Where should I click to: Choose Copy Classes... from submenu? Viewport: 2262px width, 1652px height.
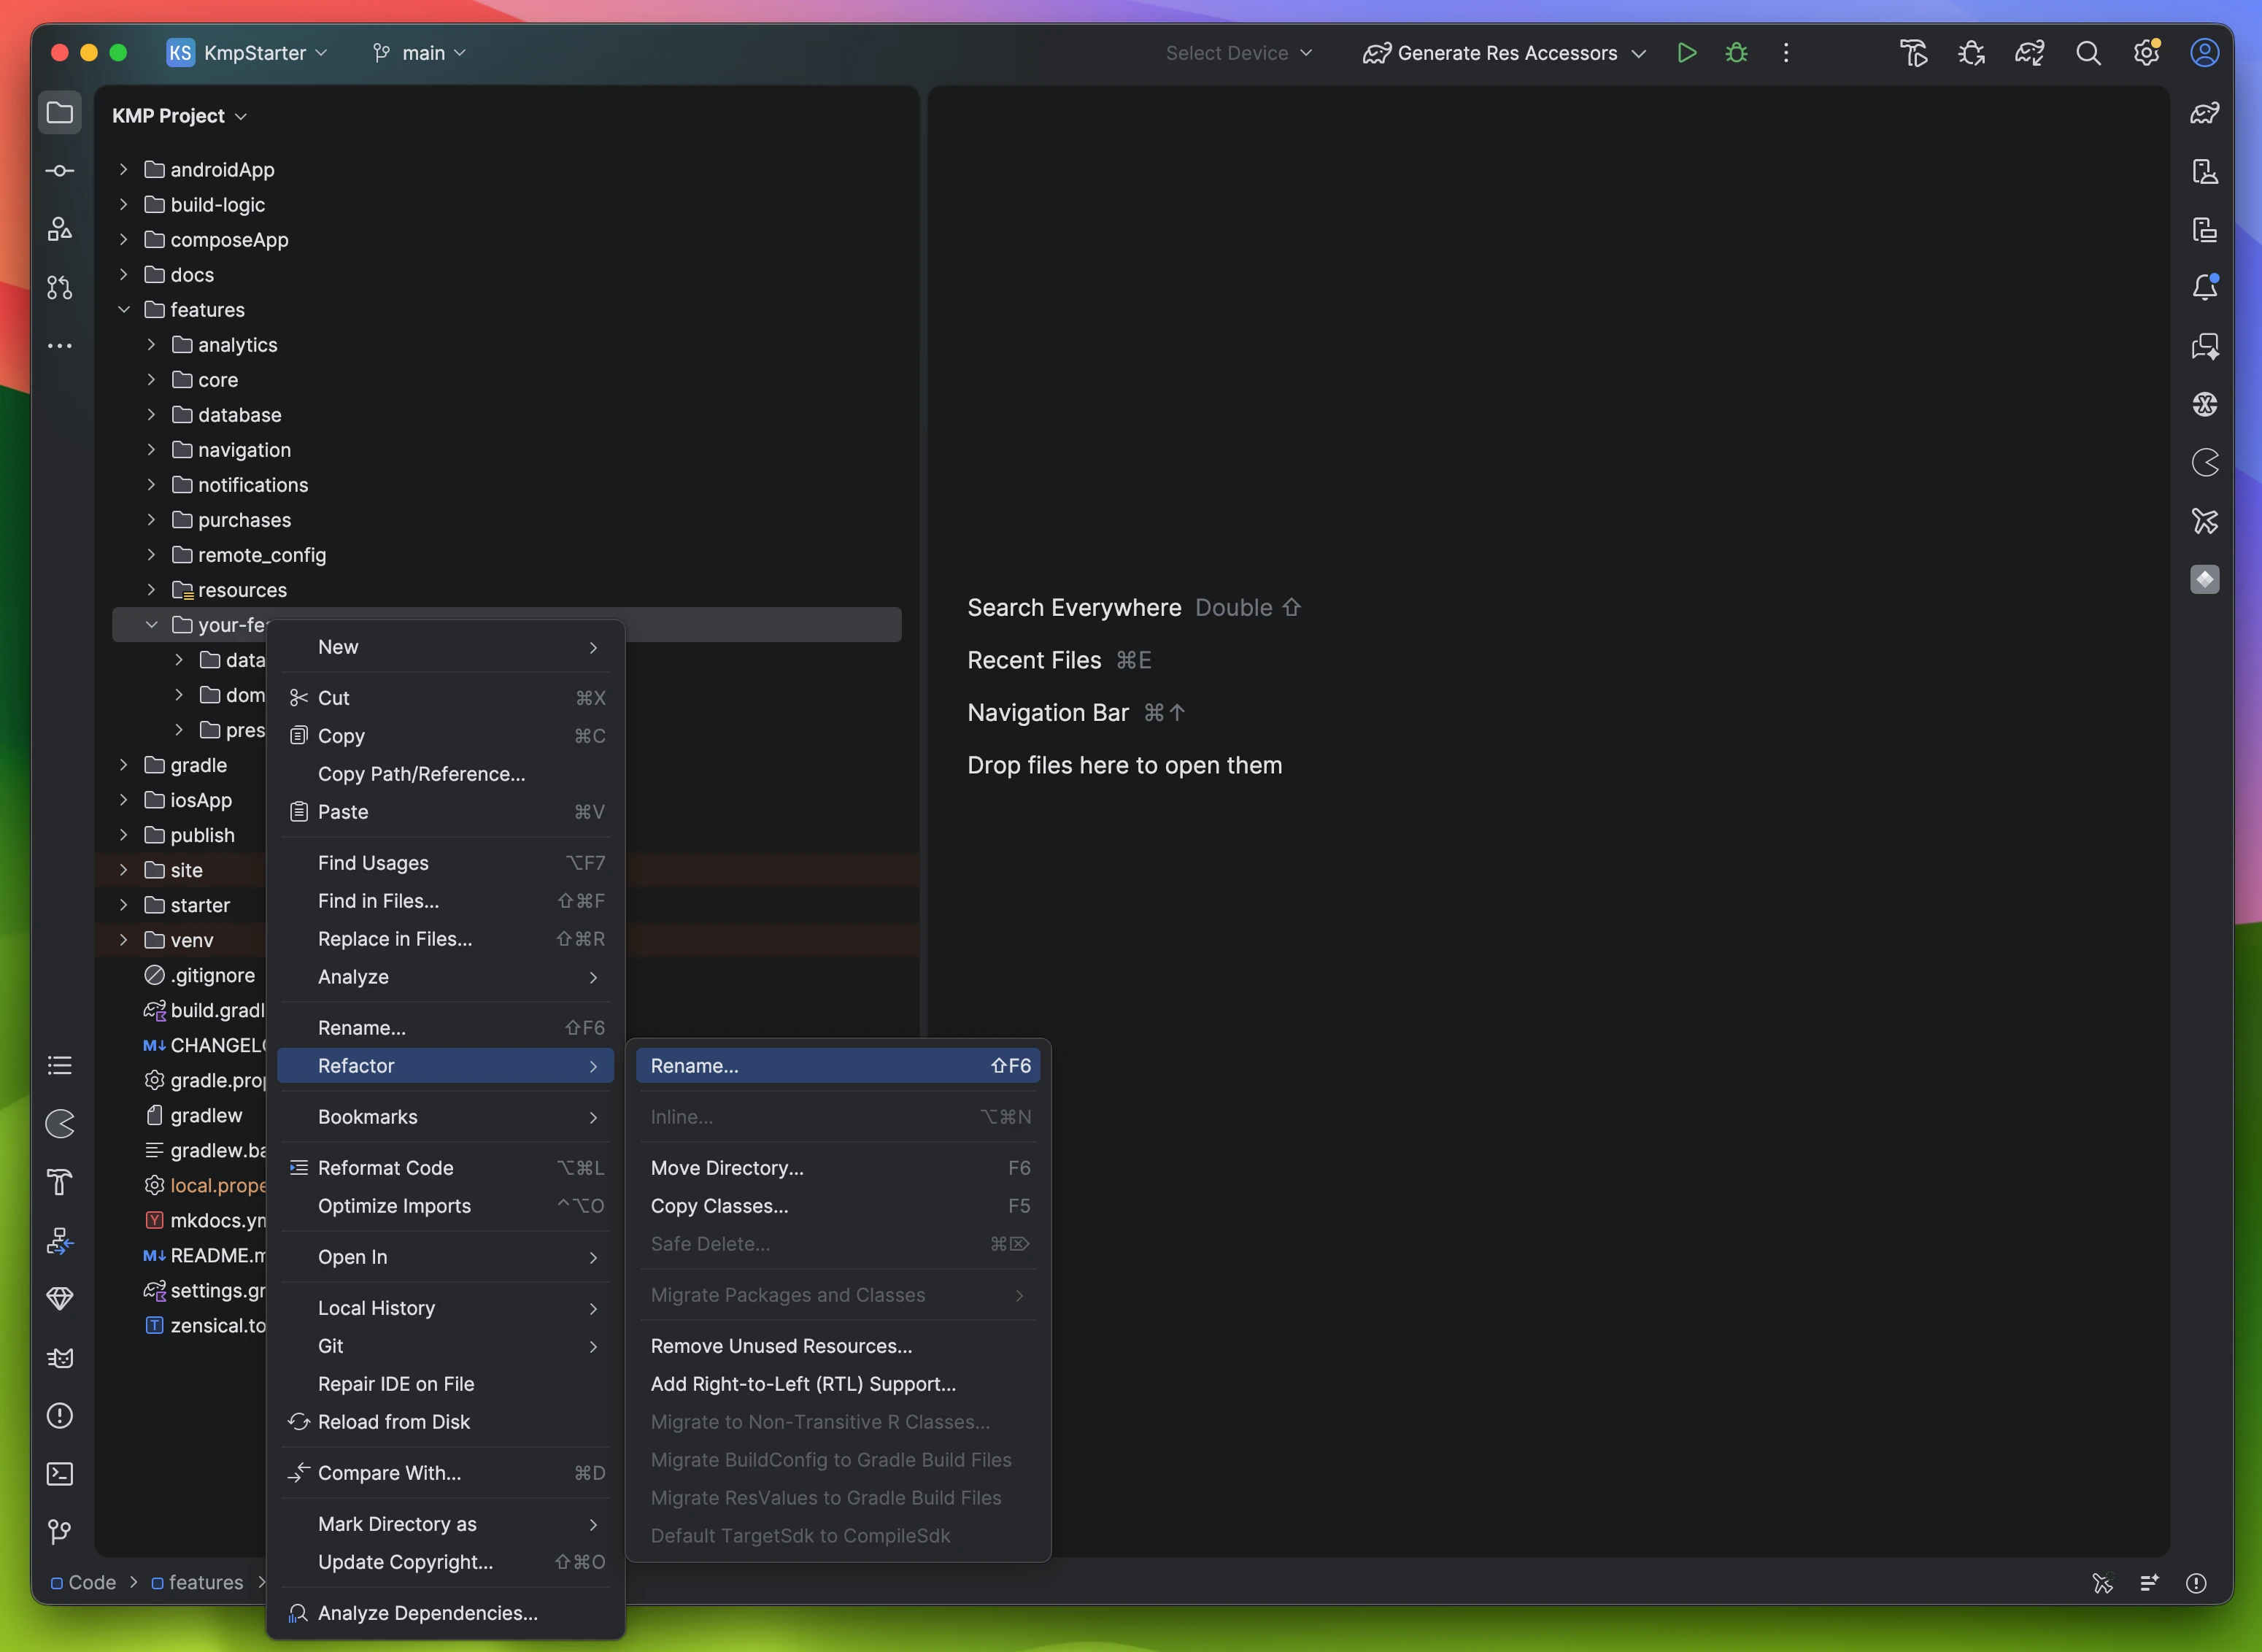coord(838,1206)
